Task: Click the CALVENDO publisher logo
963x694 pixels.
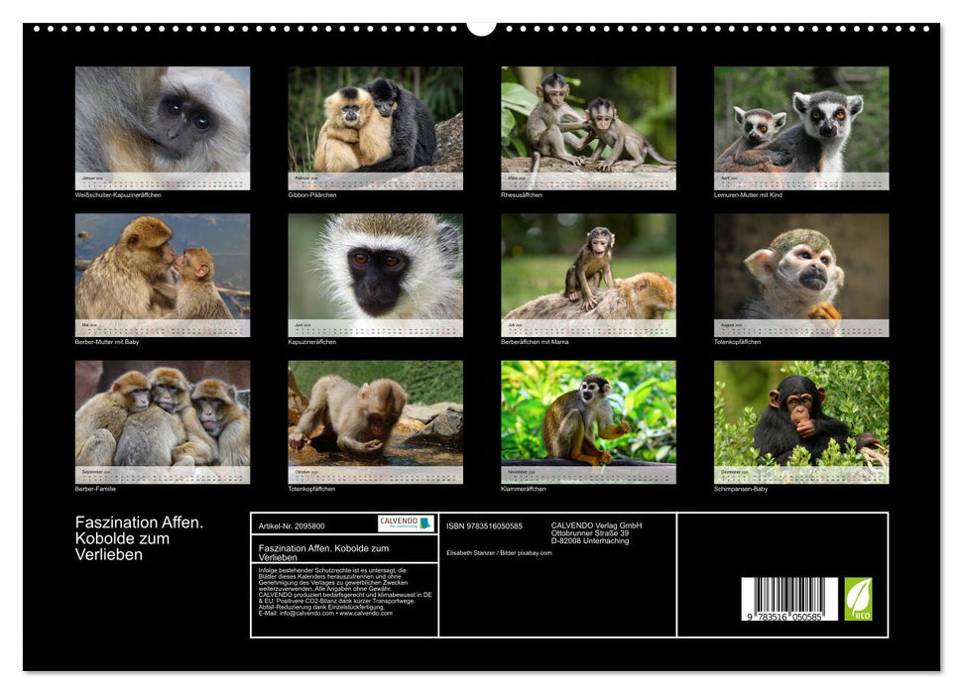Action: [x=405, y=523]
